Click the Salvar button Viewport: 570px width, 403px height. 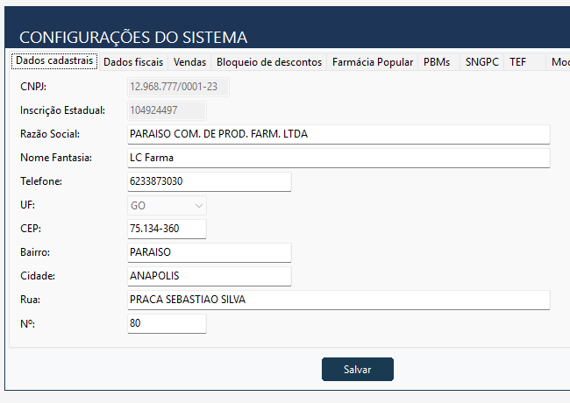click(x=357, y=369)
